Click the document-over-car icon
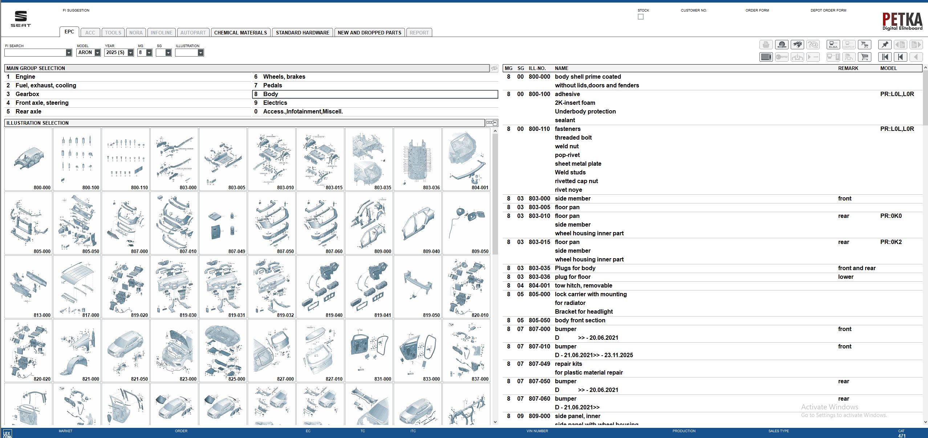Image resolution: width=928 pixels, height=438 pixels. 849,57
